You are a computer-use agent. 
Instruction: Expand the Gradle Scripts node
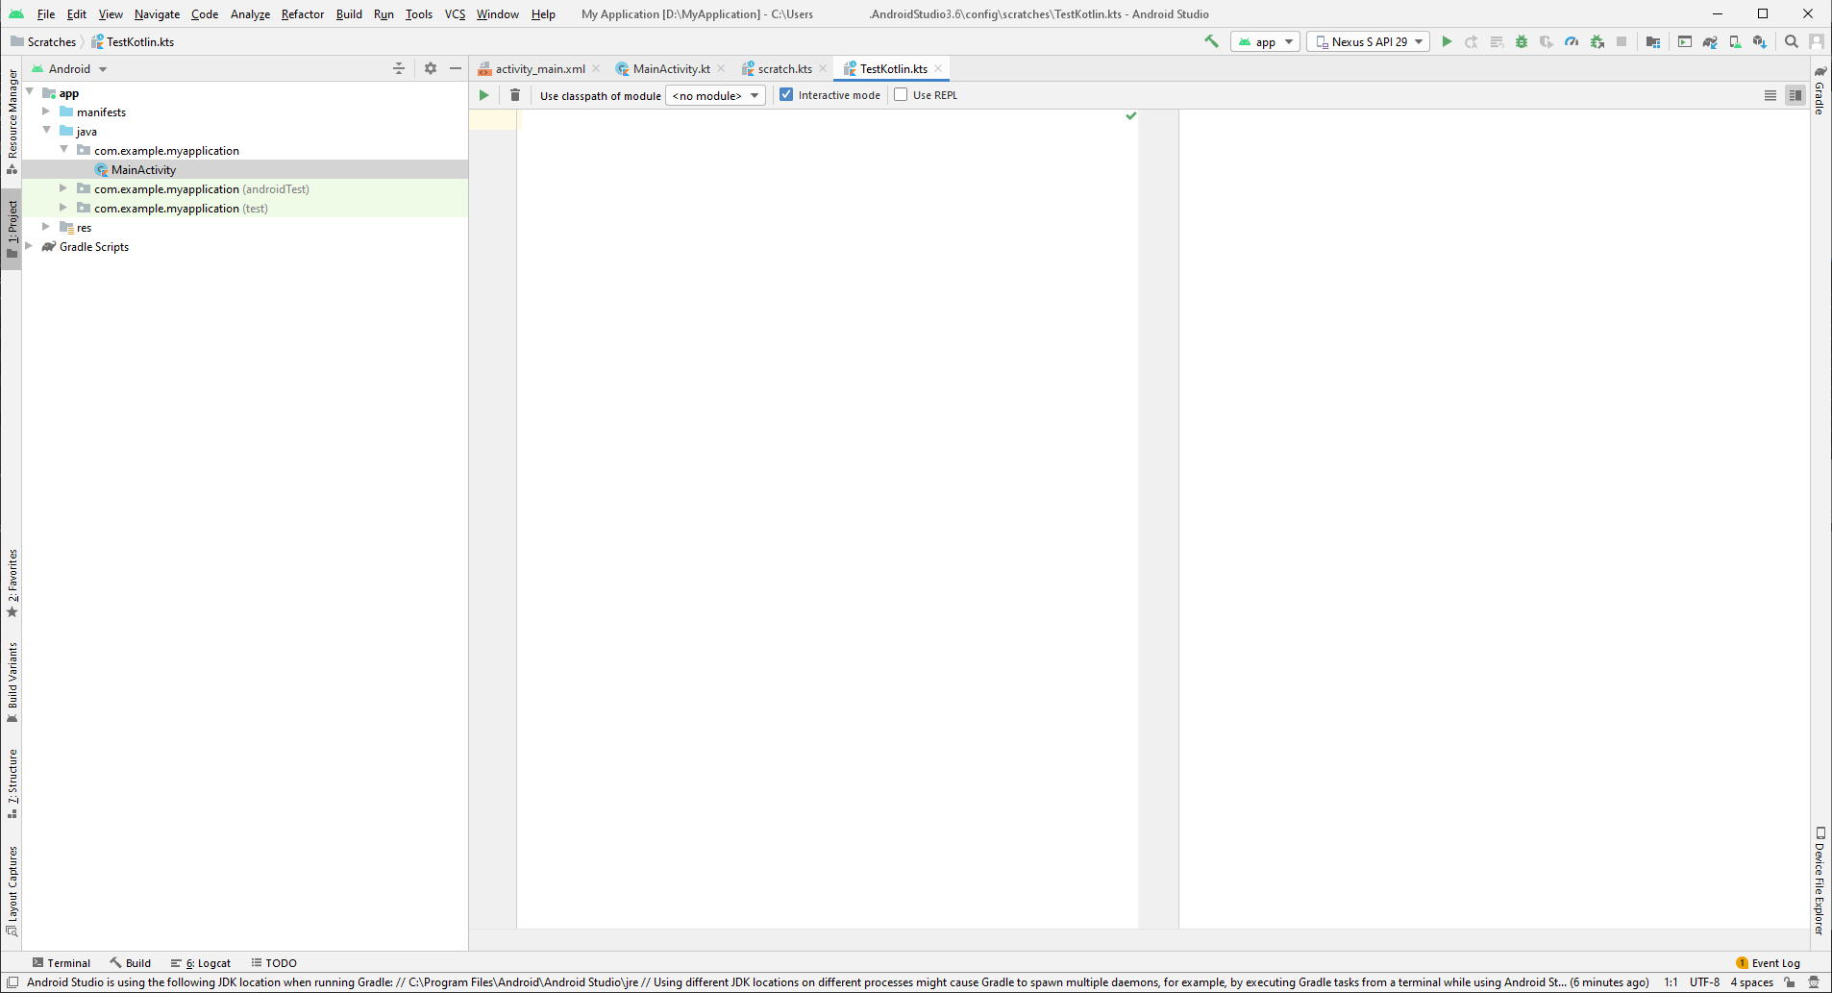(29, 246)
